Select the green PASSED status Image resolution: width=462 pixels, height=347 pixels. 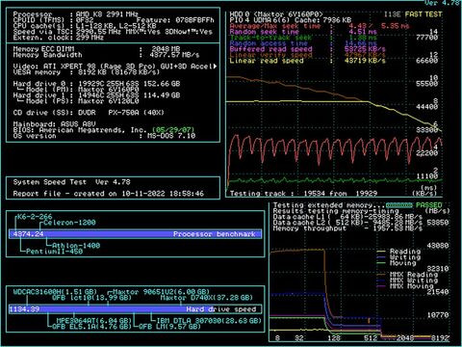(429, 205)
